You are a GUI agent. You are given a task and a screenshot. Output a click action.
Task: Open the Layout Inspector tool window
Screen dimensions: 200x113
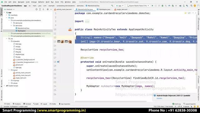[190, 104]
